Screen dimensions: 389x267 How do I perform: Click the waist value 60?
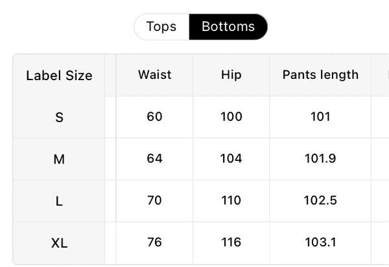point(154,116)
